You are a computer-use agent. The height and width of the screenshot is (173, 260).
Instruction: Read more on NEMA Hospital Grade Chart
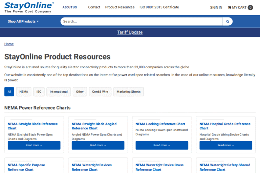(x=225, y=145)
